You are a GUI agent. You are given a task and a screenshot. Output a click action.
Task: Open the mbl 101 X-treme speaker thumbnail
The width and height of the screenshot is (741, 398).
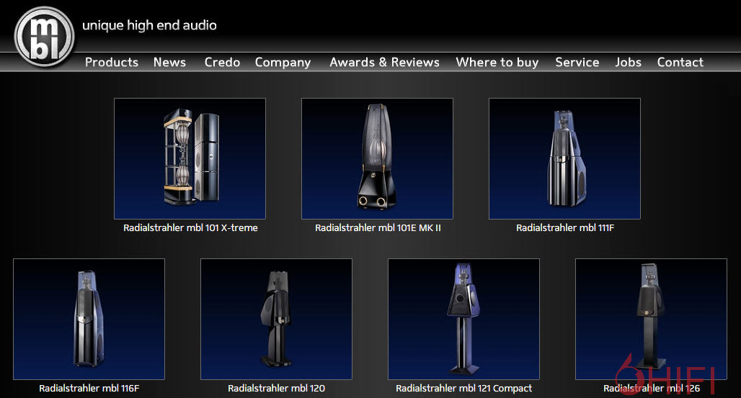[x=190, y=158]
